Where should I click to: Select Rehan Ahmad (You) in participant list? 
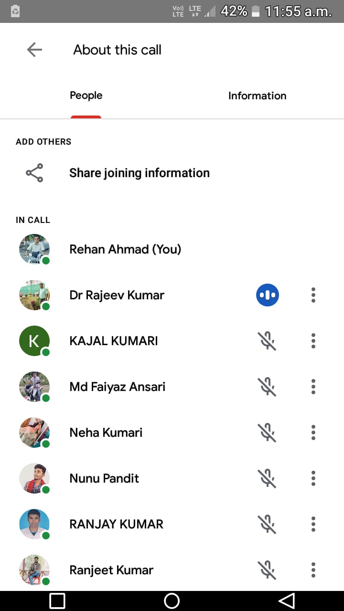(125, 249)
